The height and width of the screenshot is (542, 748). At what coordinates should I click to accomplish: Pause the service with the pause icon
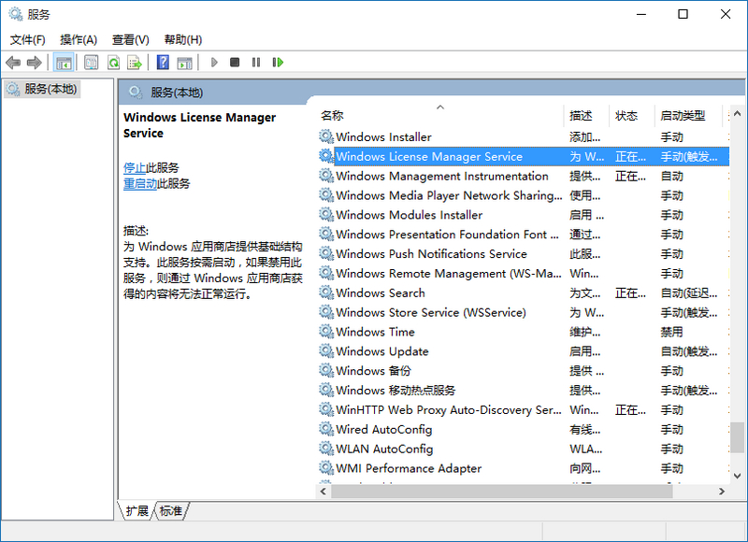(x=258, y=63)
